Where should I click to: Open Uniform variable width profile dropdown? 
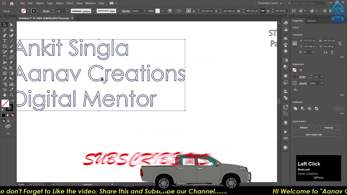point(93,11)
